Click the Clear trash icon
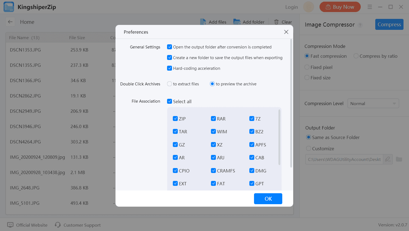This screenshot has width=409, height=231. click(x=276, y=22)
